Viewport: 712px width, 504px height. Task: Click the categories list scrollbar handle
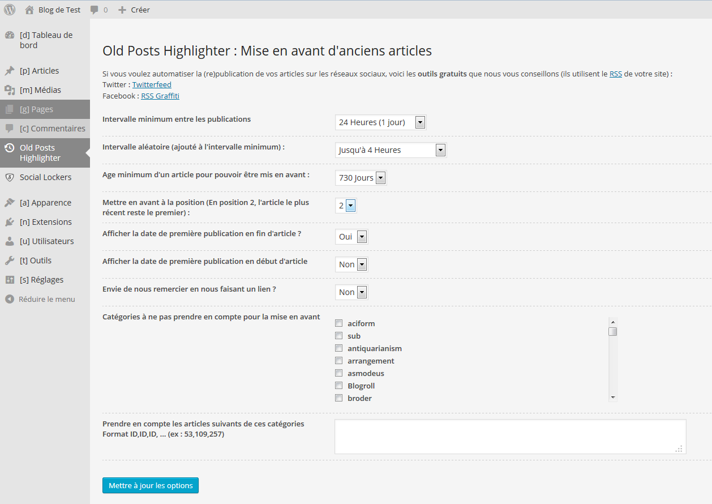click(x=613, y=332)
